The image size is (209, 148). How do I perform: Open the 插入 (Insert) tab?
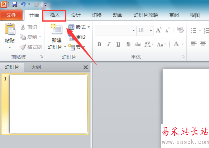(55, 15)
